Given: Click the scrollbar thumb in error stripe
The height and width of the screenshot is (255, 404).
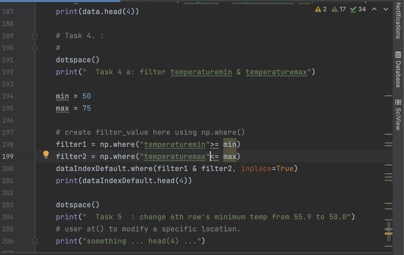Looking at the screenshot, I should (389, 231).
